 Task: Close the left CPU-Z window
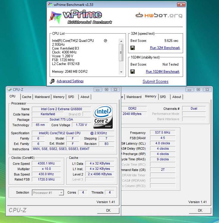click(115, 90)
